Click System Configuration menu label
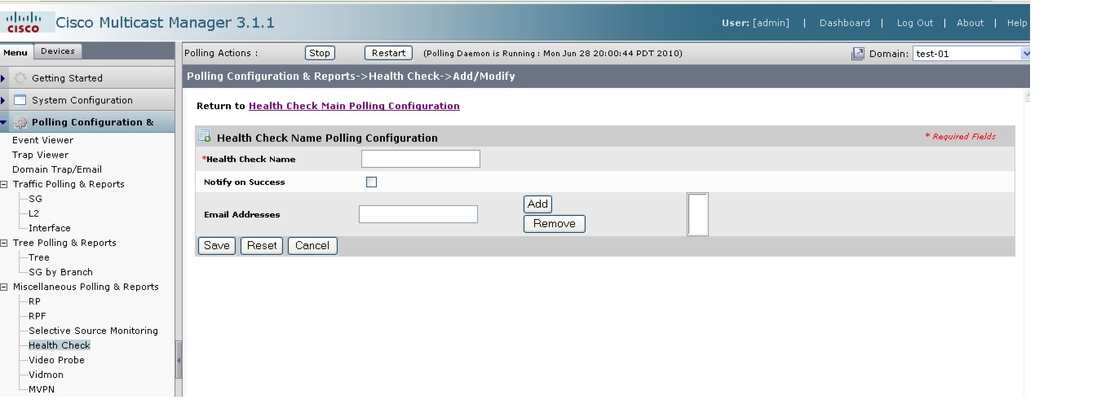Screen dimensions: 1101x417 click(x=82, y=100)
